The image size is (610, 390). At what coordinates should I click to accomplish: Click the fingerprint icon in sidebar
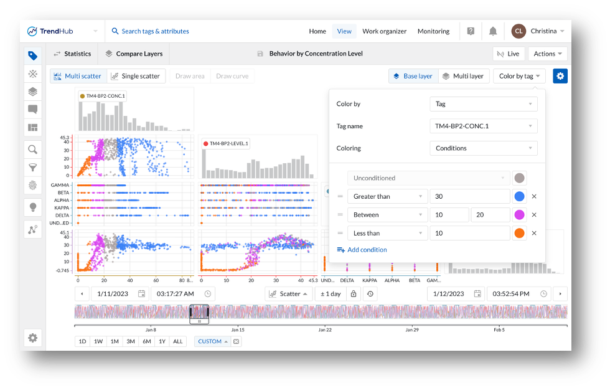point(33,185)
